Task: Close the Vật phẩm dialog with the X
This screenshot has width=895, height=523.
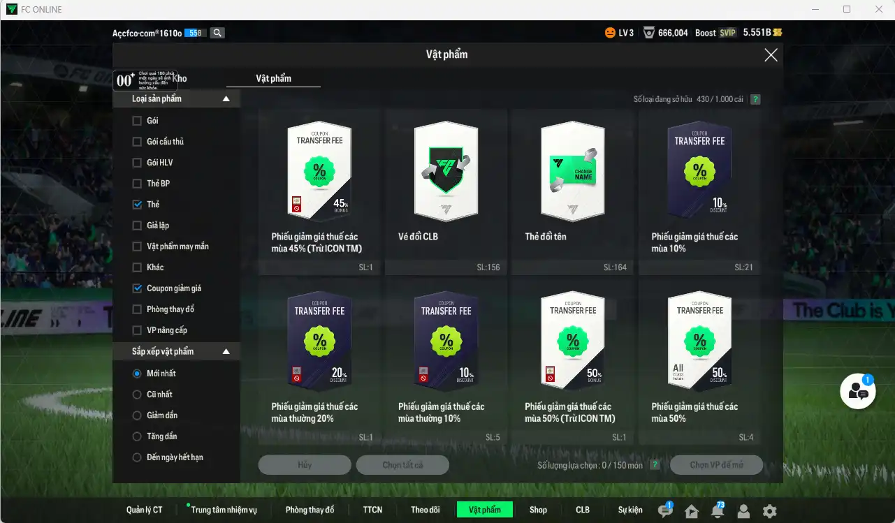Action: click(x=771, y=55)
